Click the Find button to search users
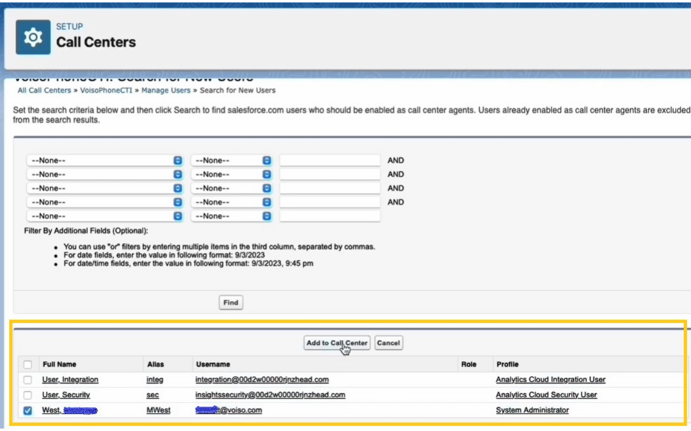Screen dimensions: 691x431 click(230, 302)
